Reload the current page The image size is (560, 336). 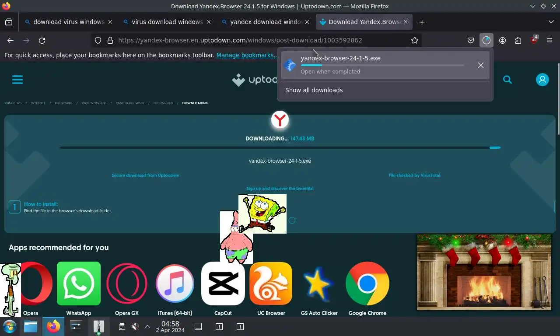pyautogui.click(x=42, y=40)
